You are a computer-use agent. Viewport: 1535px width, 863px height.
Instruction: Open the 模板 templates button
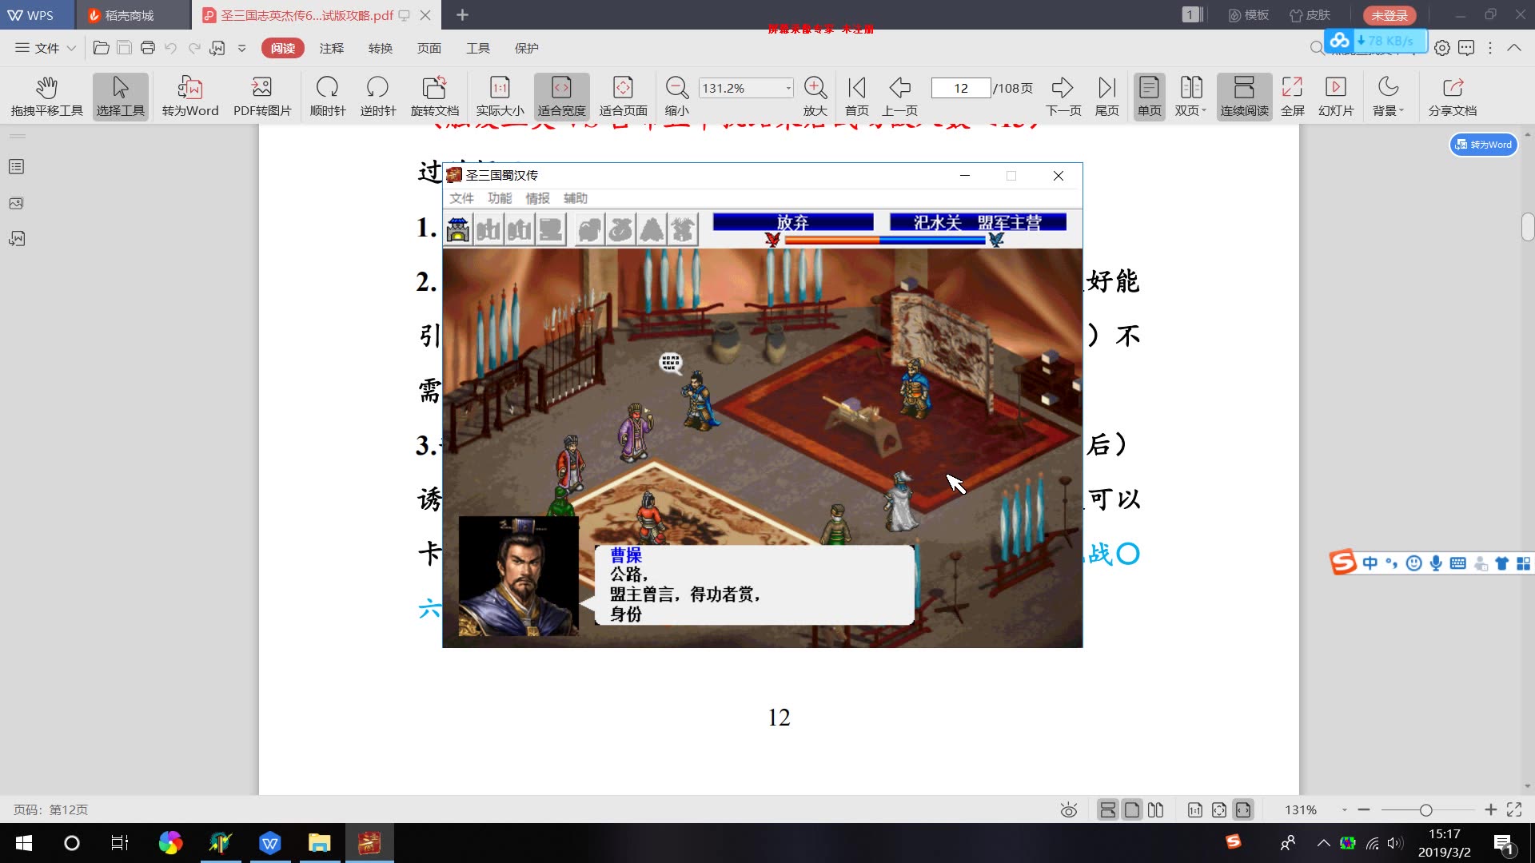(x=1248, y=15)
